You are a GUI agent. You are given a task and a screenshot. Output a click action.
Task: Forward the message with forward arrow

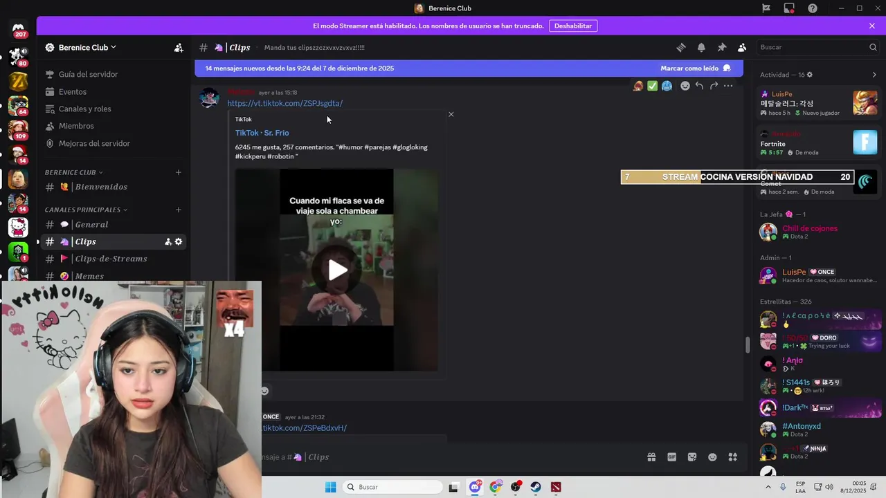click(714, 86)
